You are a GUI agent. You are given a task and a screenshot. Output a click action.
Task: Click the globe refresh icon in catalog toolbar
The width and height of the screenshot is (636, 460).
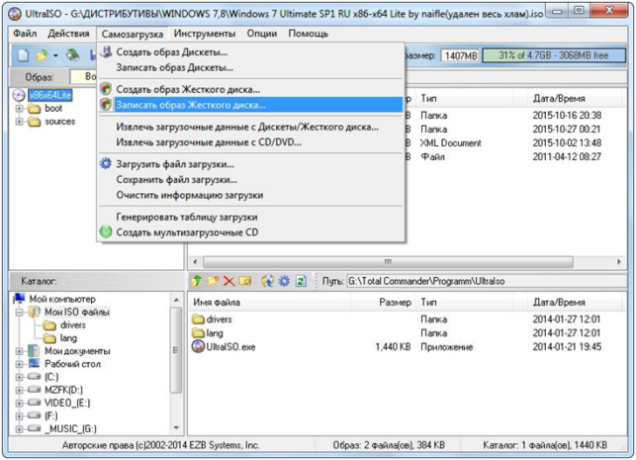pos(268,281)
